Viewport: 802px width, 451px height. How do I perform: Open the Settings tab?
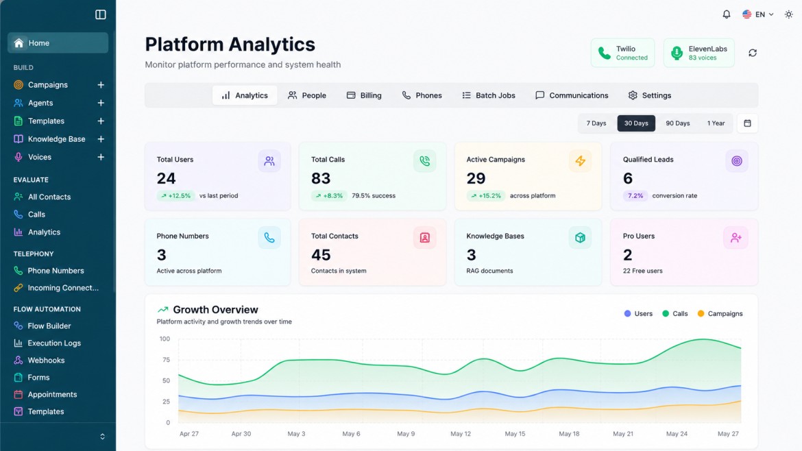(650, 95)
